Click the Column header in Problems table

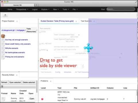coord(110,88)
